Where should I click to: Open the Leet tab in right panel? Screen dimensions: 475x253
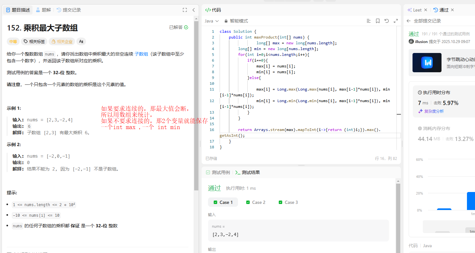(x=414, y=10)
